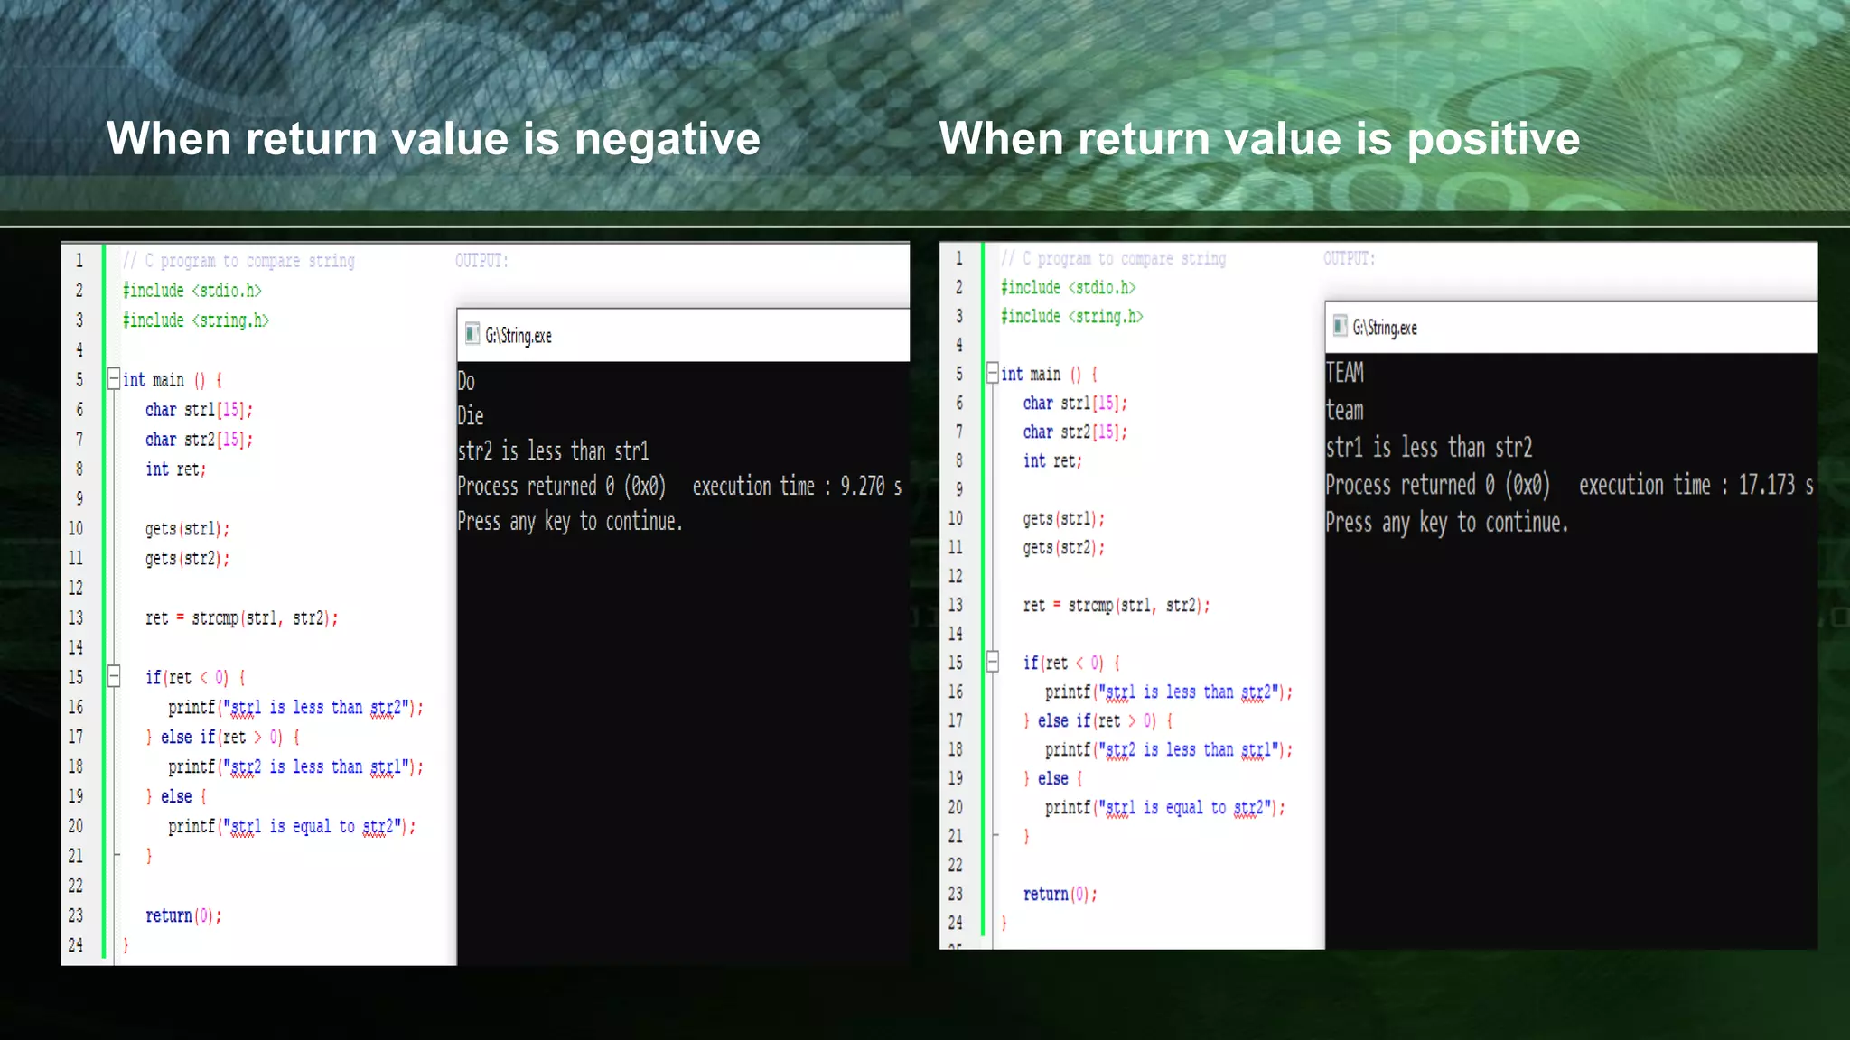Click the 'Die' input line in left console
This screenshot has height=1040, width=1850.
[x=471, y=416]
